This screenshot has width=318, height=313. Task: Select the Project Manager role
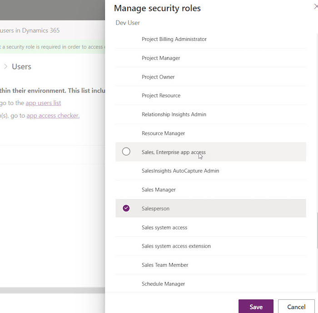click(x=211, y=58)
